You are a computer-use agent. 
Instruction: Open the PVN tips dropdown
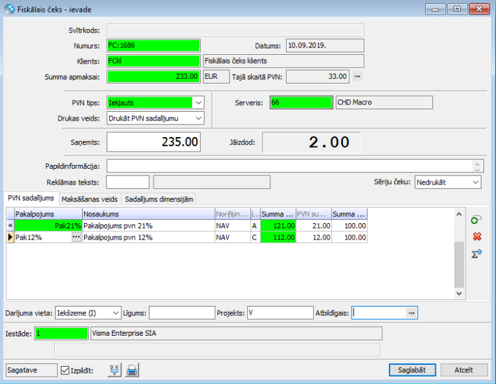click(x=199, y=103)
